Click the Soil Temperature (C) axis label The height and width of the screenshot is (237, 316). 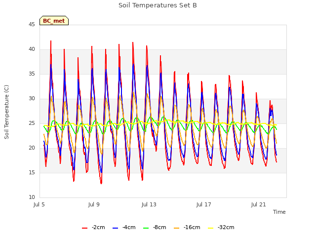click(6, 112)
